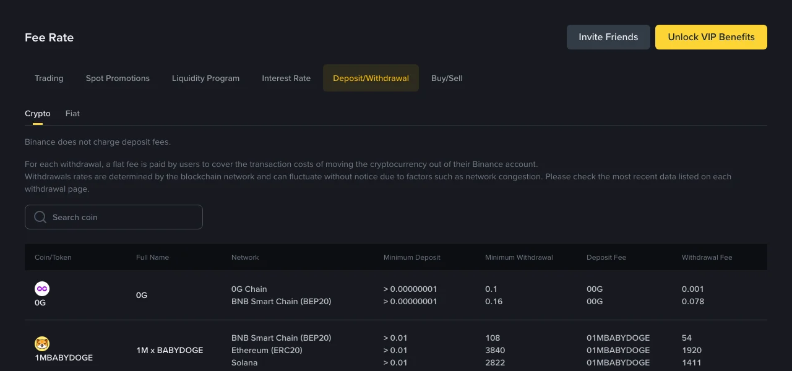This screenshot has width=792, height=371.
Task: Click the 1MBABYDOGE coin logo
Action: click(42, 344)
